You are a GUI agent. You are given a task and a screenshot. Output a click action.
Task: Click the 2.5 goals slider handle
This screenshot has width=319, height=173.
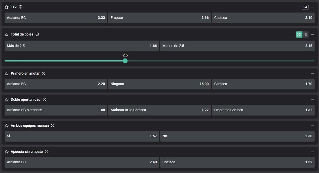point(125,61)
